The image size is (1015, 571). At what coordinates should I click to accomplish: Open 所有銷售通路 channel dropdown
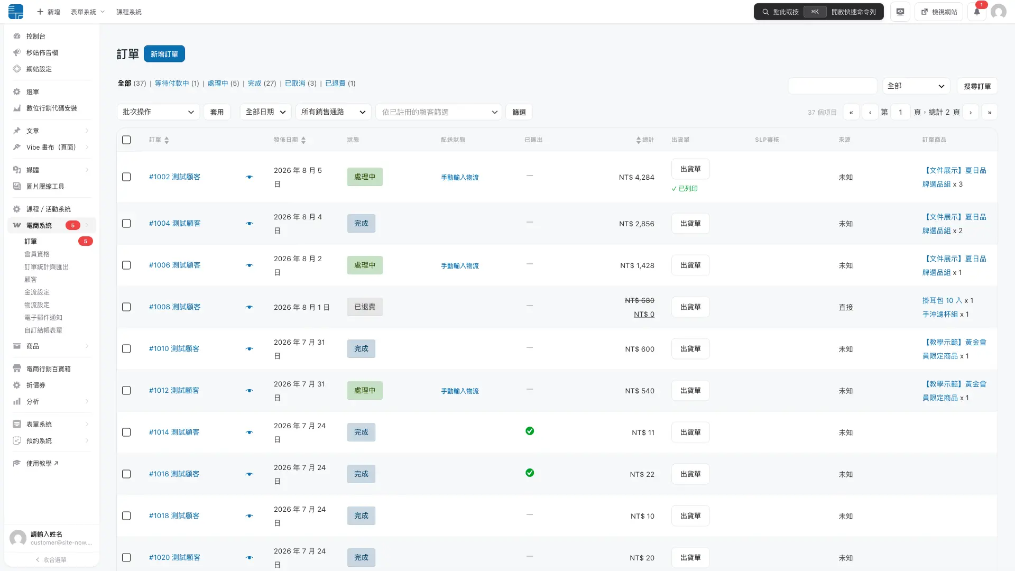[333, 112]
